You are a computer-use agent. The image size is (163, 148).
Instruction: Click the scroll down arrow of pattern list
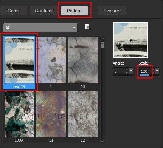point(102,141)
